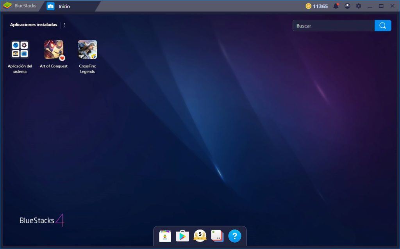
Task: Open the Multi-instance manager icon
Action: point(217,236)
